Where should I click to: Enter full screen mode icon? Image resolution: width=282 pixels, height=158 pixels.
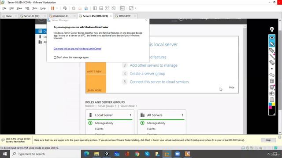pos(108,8)
